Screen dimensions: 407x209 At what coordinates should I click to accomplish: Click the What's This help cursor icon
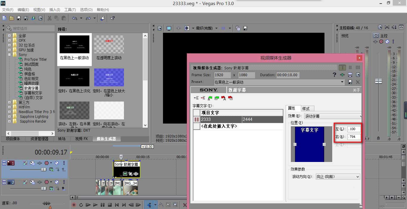coord(112,18)
